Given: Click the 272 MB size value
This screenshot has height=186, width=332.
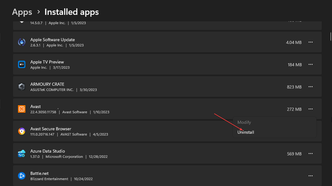Looking at the screenshot, I should coord(294,109).
